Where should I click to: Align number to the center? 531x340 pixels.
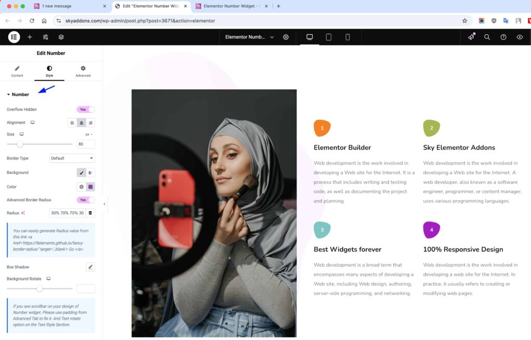pos(81,123)
